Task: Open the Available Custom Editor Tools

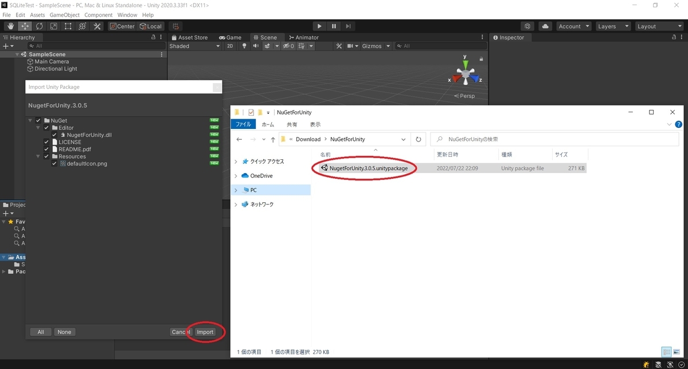Action: tap(96, 26)
